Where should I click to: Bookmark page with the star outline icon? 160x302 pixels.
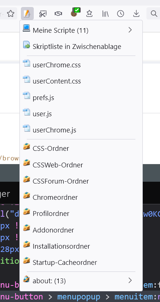[11, 14]
